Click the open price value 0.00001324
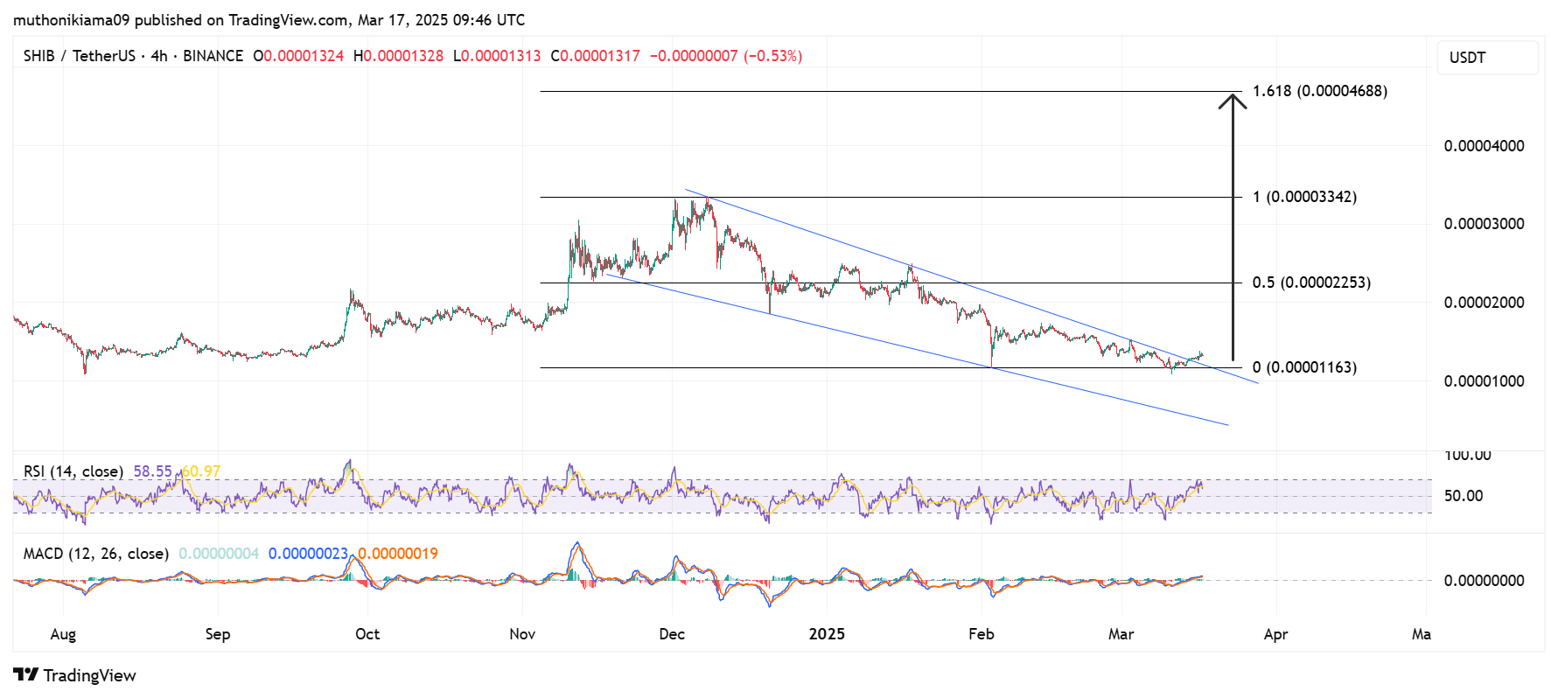The image size is (1558, 698). pos(304,56)
